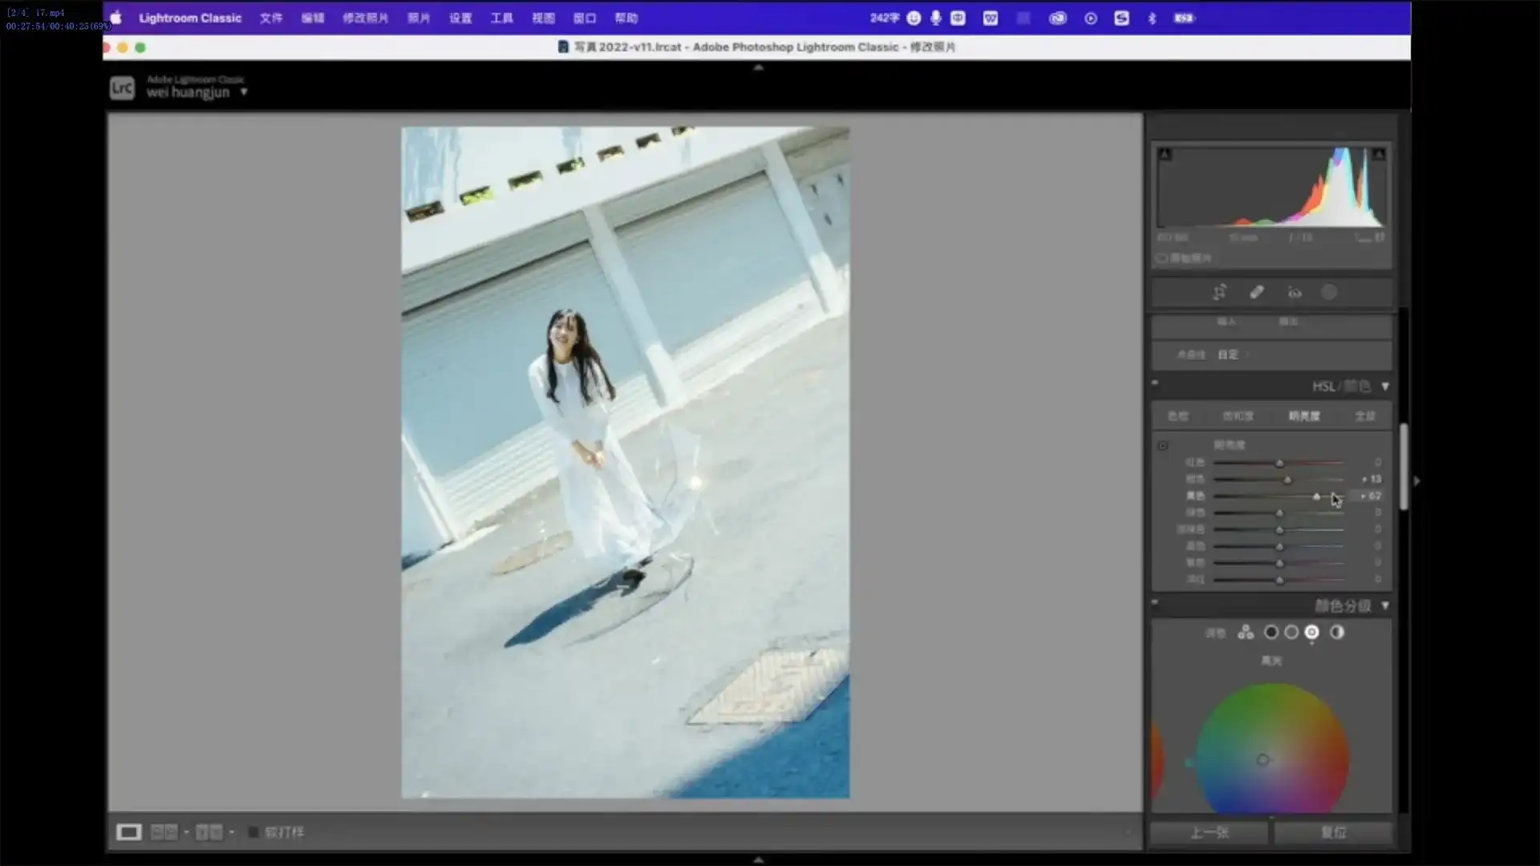Click the 上一张 (Previous) button
This screenshot has height=866, width=1540.
[1209, 832]
